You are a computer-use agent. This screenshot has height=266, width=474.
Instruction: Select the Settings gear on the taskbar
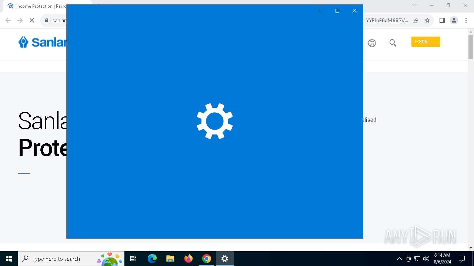coord(225,259)
